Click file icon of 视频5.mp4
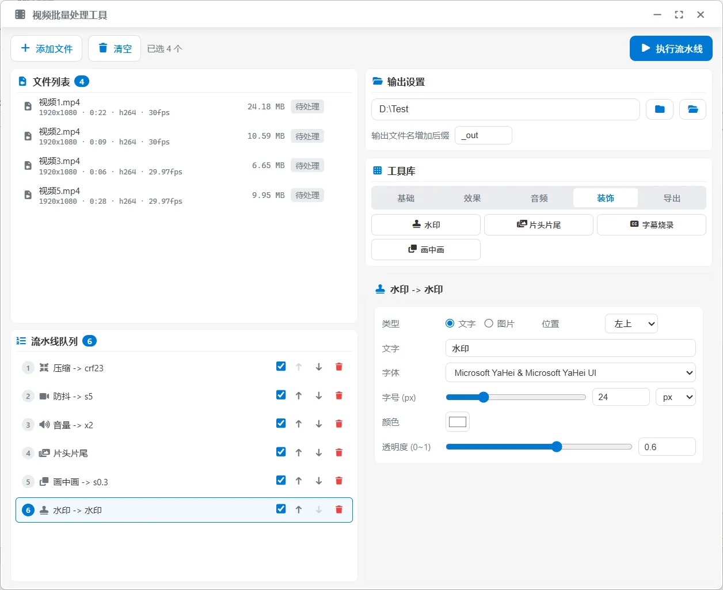The image size is (723, 590). click(28, 195)
